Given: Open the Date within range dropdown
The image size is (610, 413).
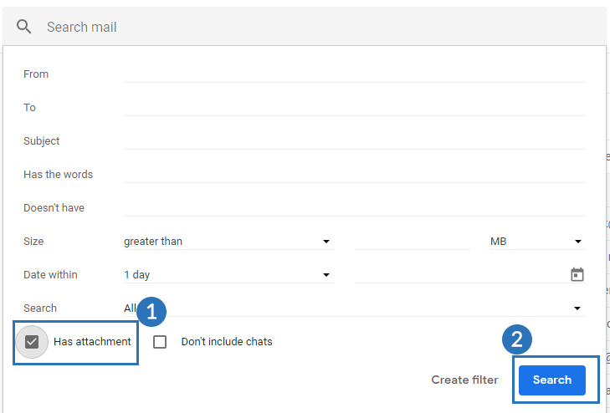Looking at the screenshot, I should [x=228, y=274].
